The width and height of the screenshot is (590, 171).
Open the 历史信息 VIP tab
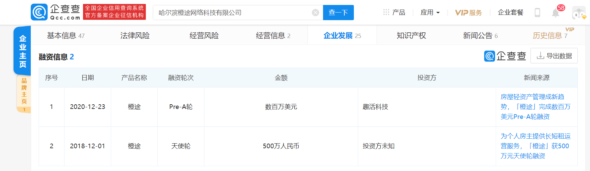click(550, 36)
